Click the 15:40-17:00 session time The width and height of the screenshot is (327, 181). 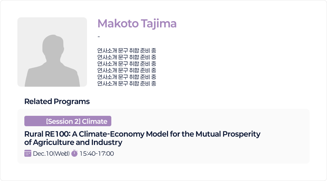(97, 153)
